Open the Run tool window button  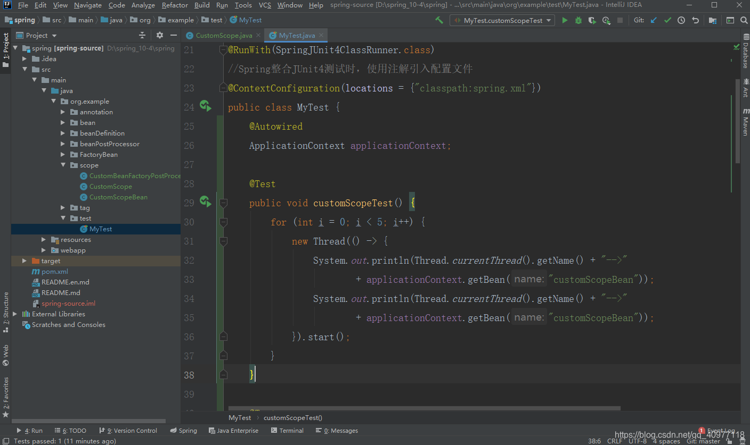click(29, 431)
